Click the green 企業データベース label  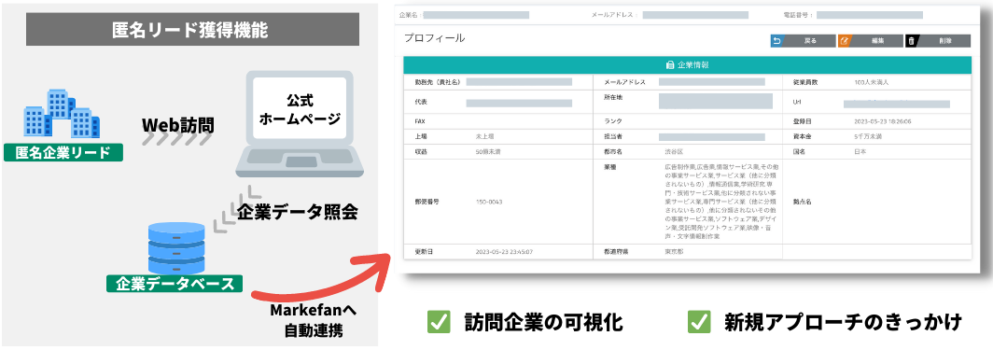point(175,284)
